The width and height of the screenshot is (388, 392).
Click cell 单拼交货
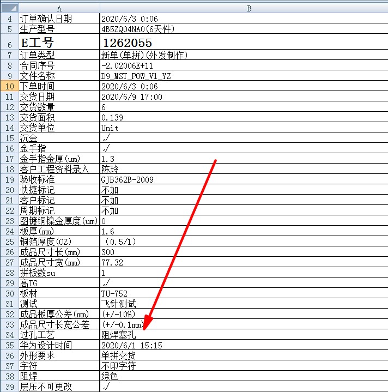tap(244, 356)
